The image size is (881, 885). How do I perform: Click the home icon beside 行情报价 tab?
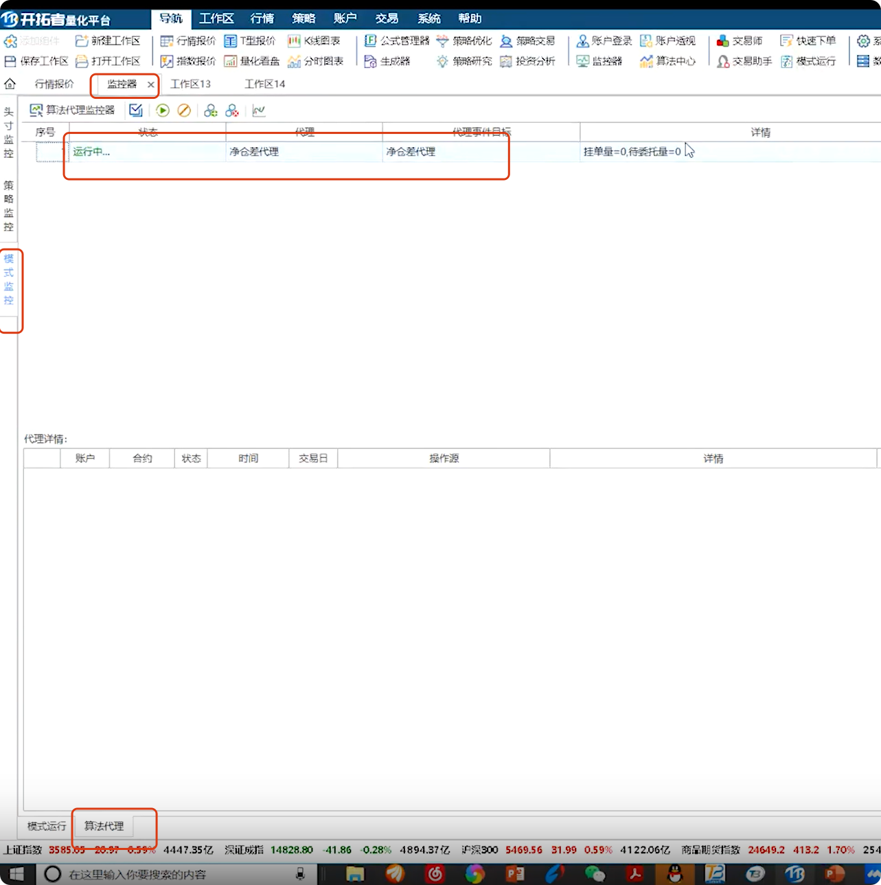(10, 84)
